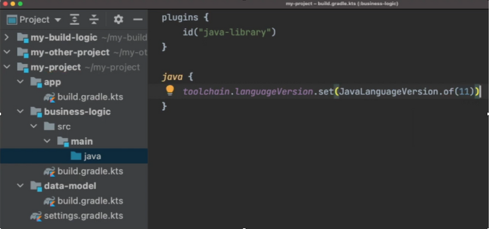Click the Project panel window icon
The height and width of the screenshot is (229, 489).
(12, 20)
